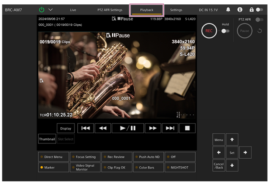Toggle the lock switch in header
The width and height of the screenshot is (269, 184).
(259, 10)
